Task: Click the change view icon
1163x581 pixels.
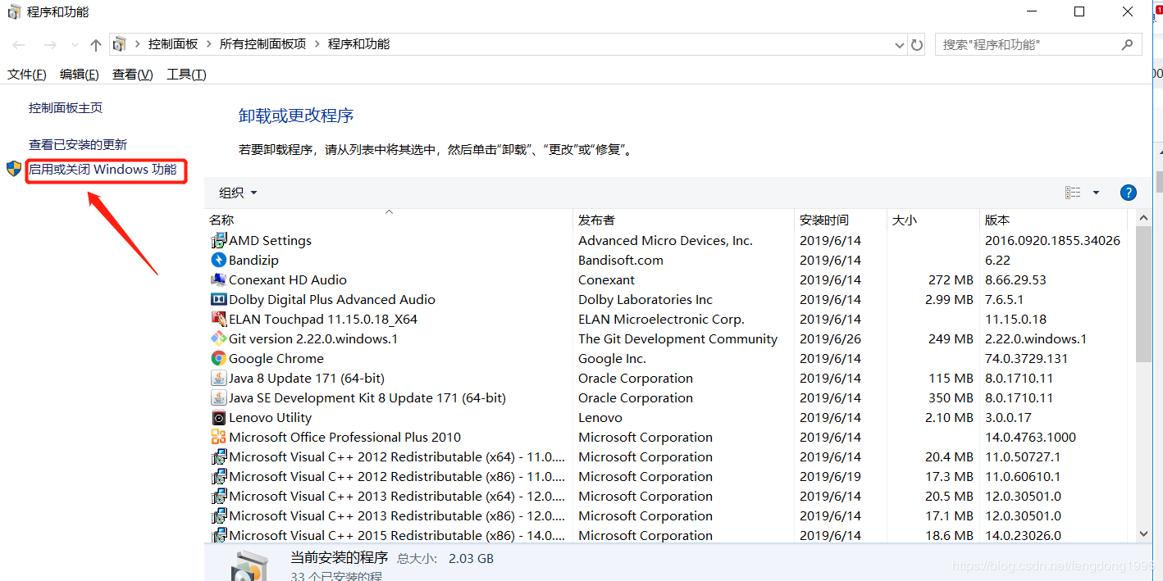Action: coord(1073,193)
